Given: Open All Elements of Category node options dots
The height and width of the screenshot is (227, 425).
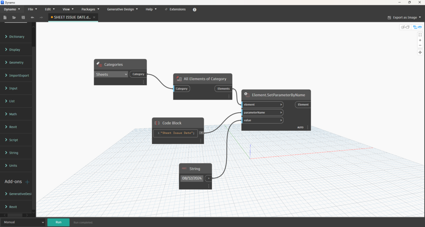Looking at the screenshot, I should click(x=229, y=96).
